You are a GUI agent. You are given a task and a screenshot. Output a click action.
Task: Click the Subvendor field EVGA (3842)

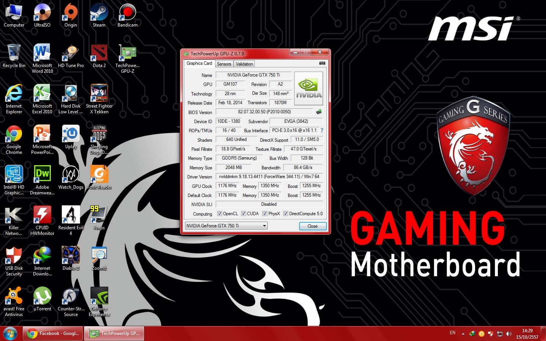click(296, 121)
